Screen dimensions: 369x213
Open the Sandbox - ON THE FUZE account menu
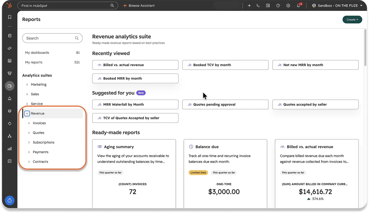coord(337,5)
